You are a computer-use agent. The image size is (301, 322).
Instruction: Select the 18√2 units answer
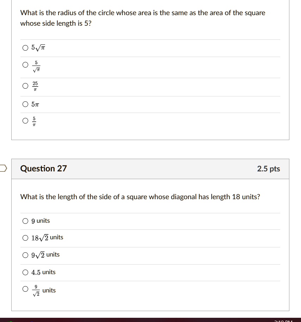pos(25,238)
